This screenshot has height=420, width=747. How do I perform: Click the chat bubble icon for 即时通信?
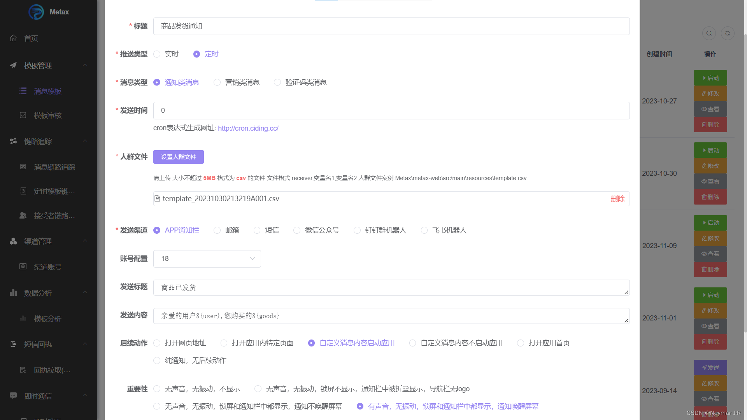(13, 395)
